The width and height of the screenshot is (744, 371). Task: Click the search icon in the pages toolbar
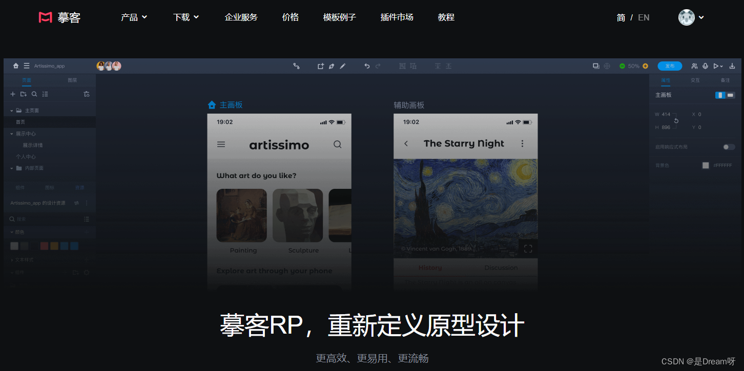coord(34,94)
